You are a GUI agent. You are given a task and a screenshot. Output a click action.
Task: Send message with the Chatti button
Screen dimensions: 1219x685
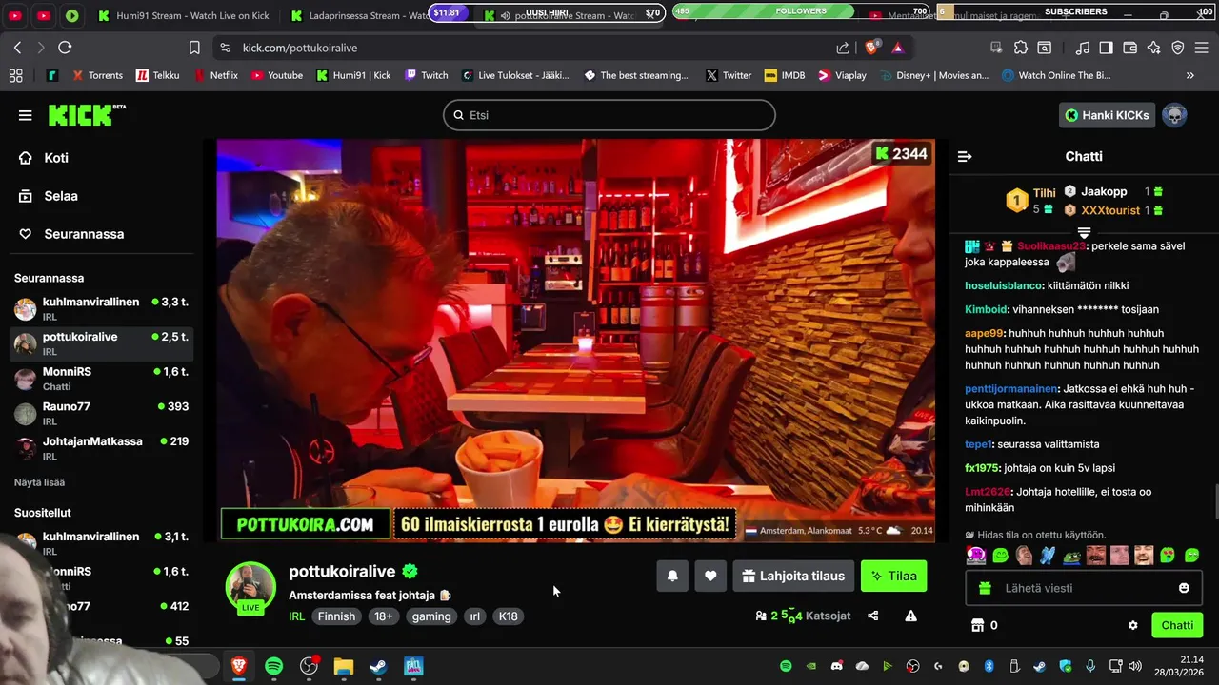click(1176, 625)
